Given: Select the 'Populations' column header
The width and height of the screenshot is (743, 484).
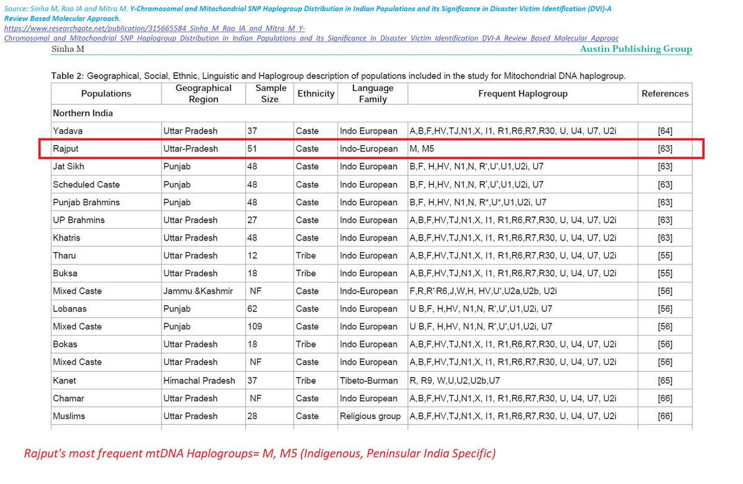Looking at the screenshot, I should (x=106, y=93).
